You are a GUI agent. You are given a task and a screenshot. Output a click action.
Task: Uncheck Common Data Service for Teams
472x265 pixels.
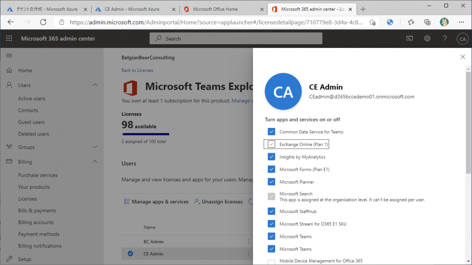[271, 132]
